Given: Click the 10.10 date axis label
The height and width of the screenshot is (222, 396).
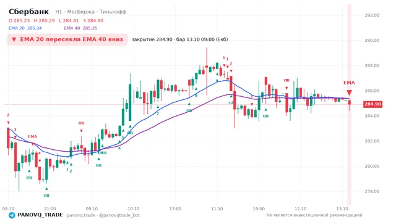Looking at the screenshot, I should (x=134, y=209).
